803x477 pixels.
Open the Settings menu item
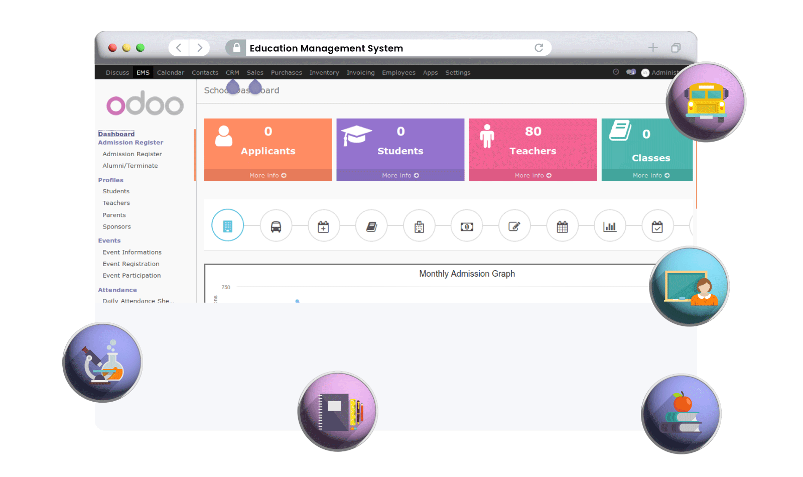[457, 72]
